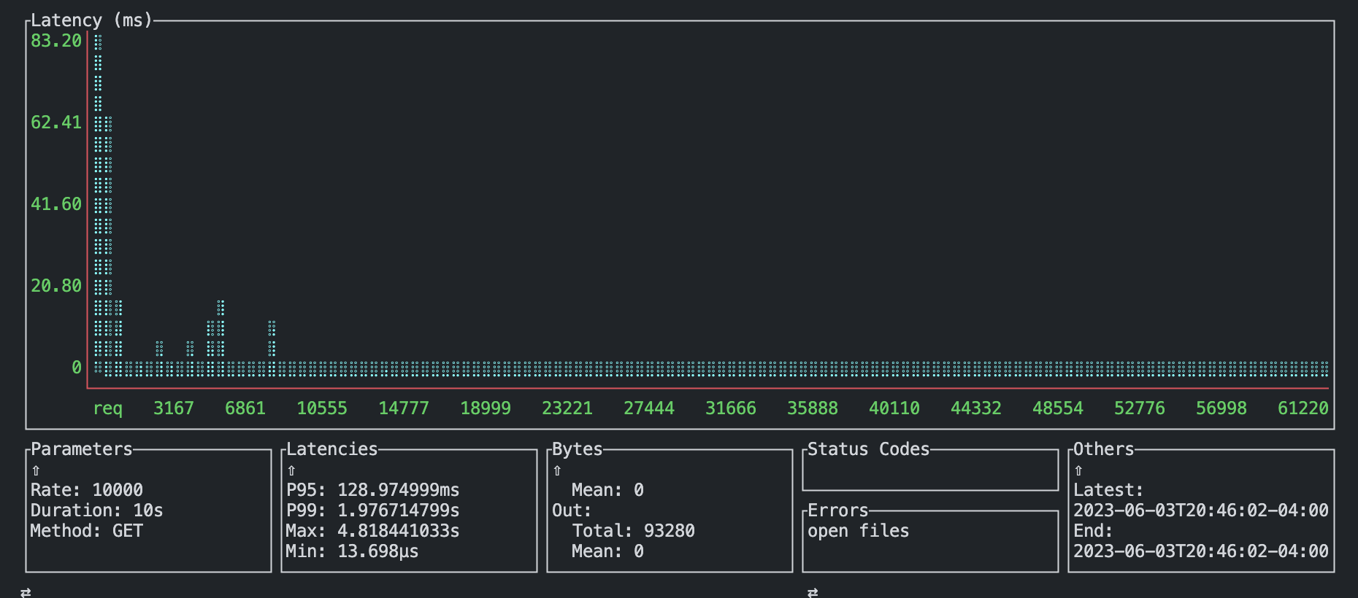This screenshot has width=1358, height=598.
Task: Select the Status Codes panel title
Action: 869,449
